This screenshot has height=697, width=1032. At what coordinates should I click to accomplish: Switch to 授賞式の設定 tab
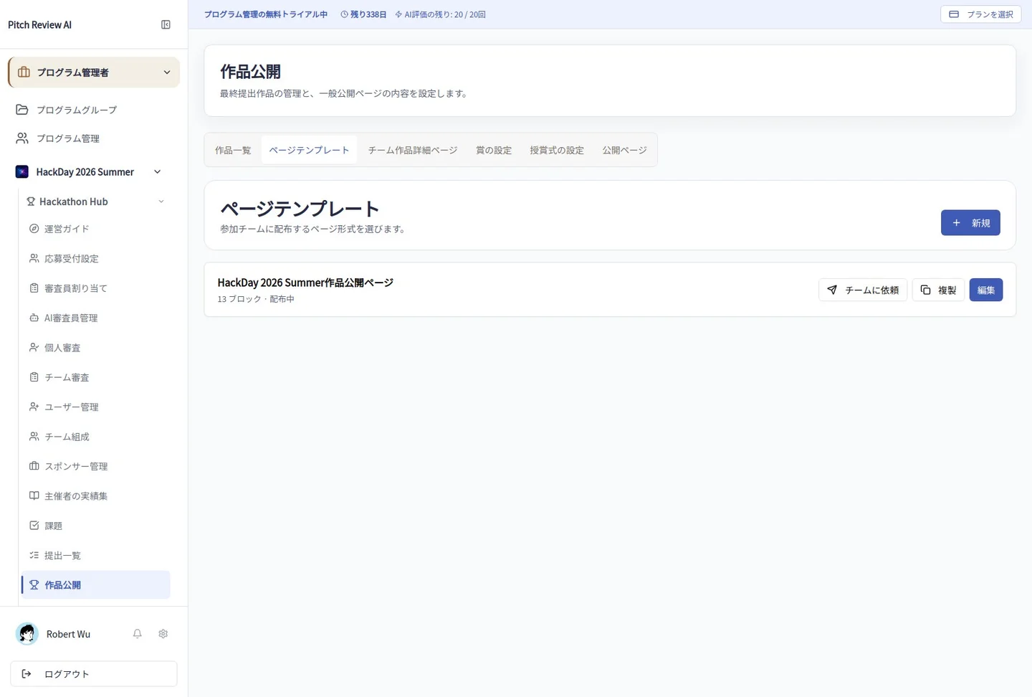(x=557, y=150)
